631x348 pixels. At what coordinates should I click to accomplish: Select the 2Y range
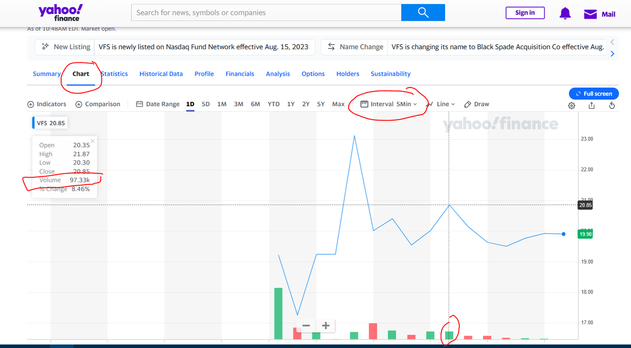pyautogui.click(x=306, y=104)
